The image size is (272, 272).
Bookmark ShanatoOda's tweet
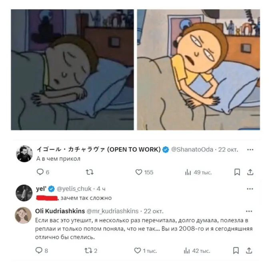point(237,172)
